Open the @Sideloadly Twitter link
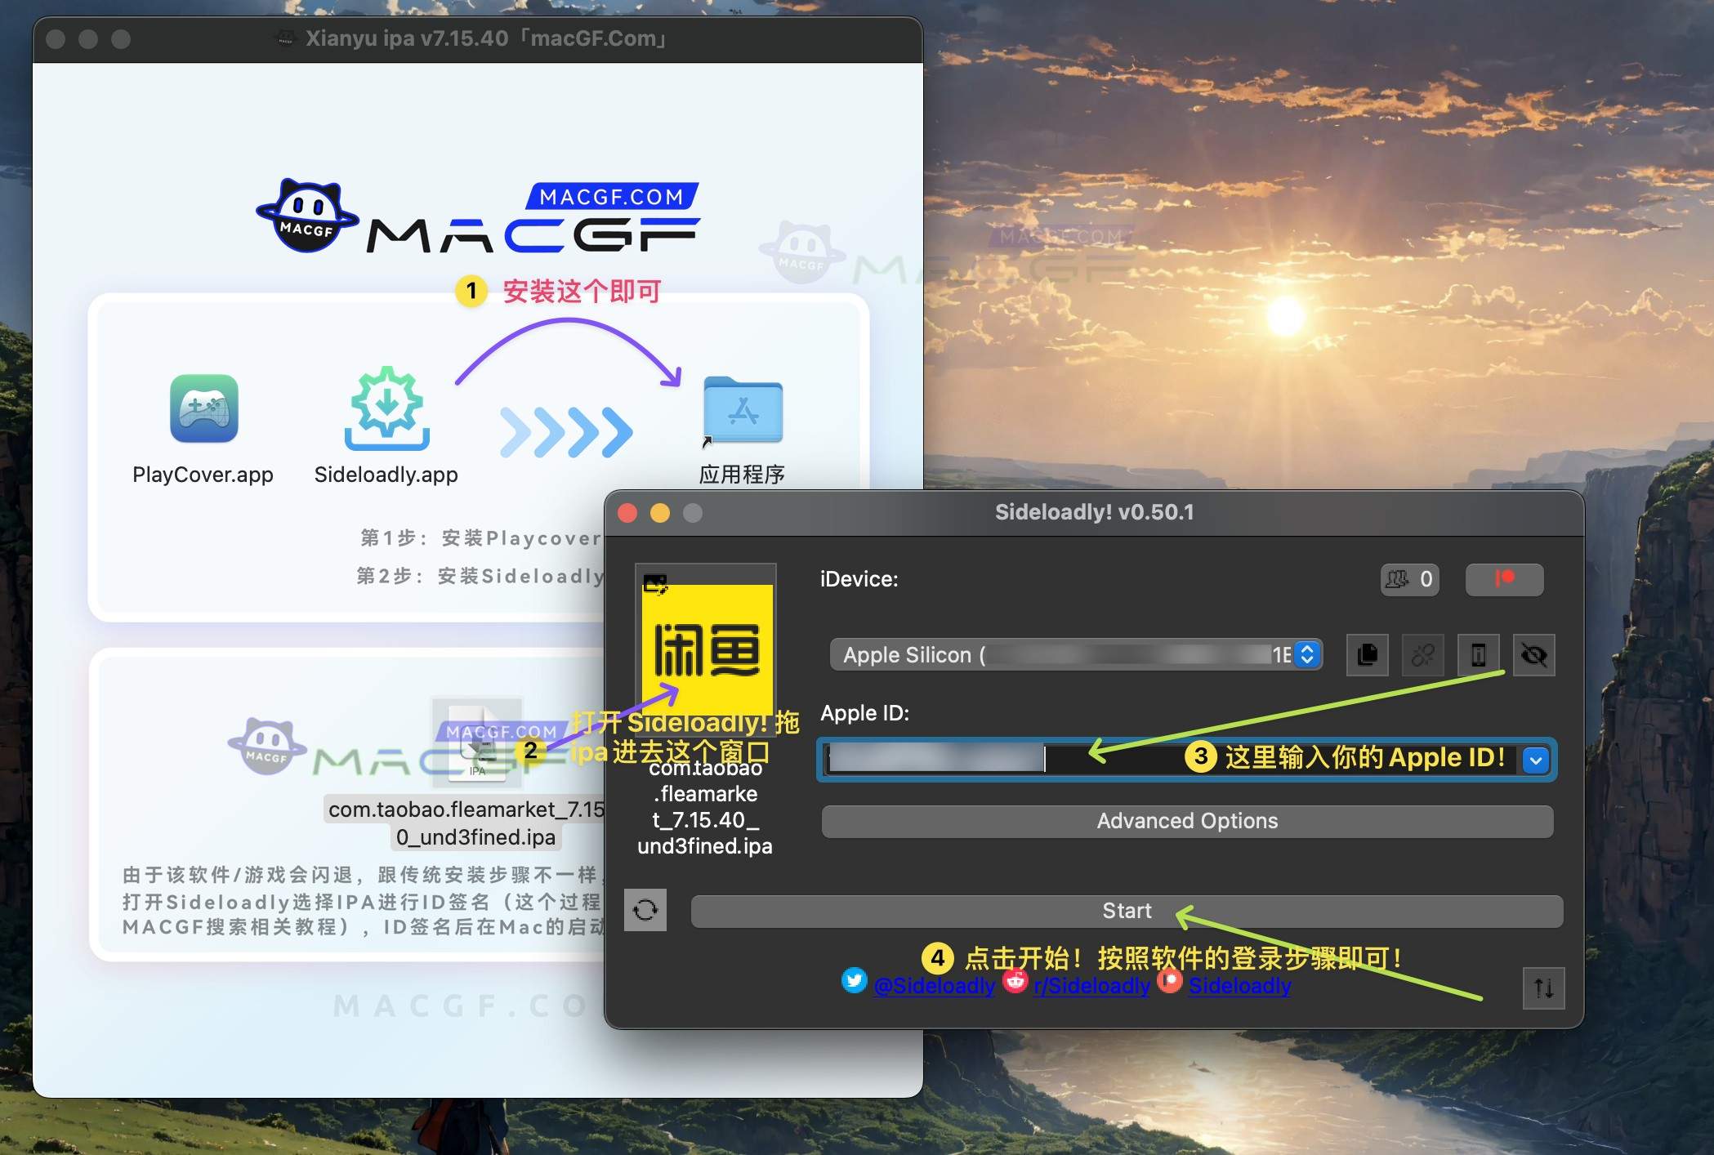 [x=935, y=986]
